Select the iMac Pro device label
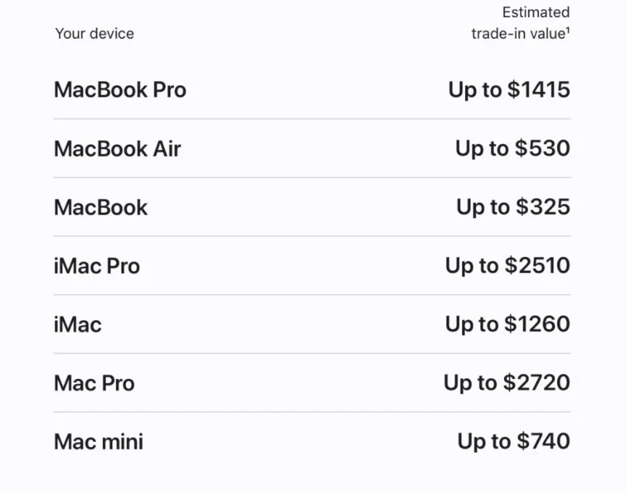This screenshot has height=492, width=627. pos(97,266)
